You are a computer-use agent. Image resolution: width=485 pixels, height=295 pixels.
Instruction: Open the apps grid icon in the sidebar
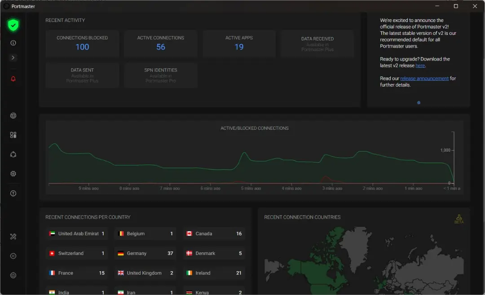coord(13,135)
